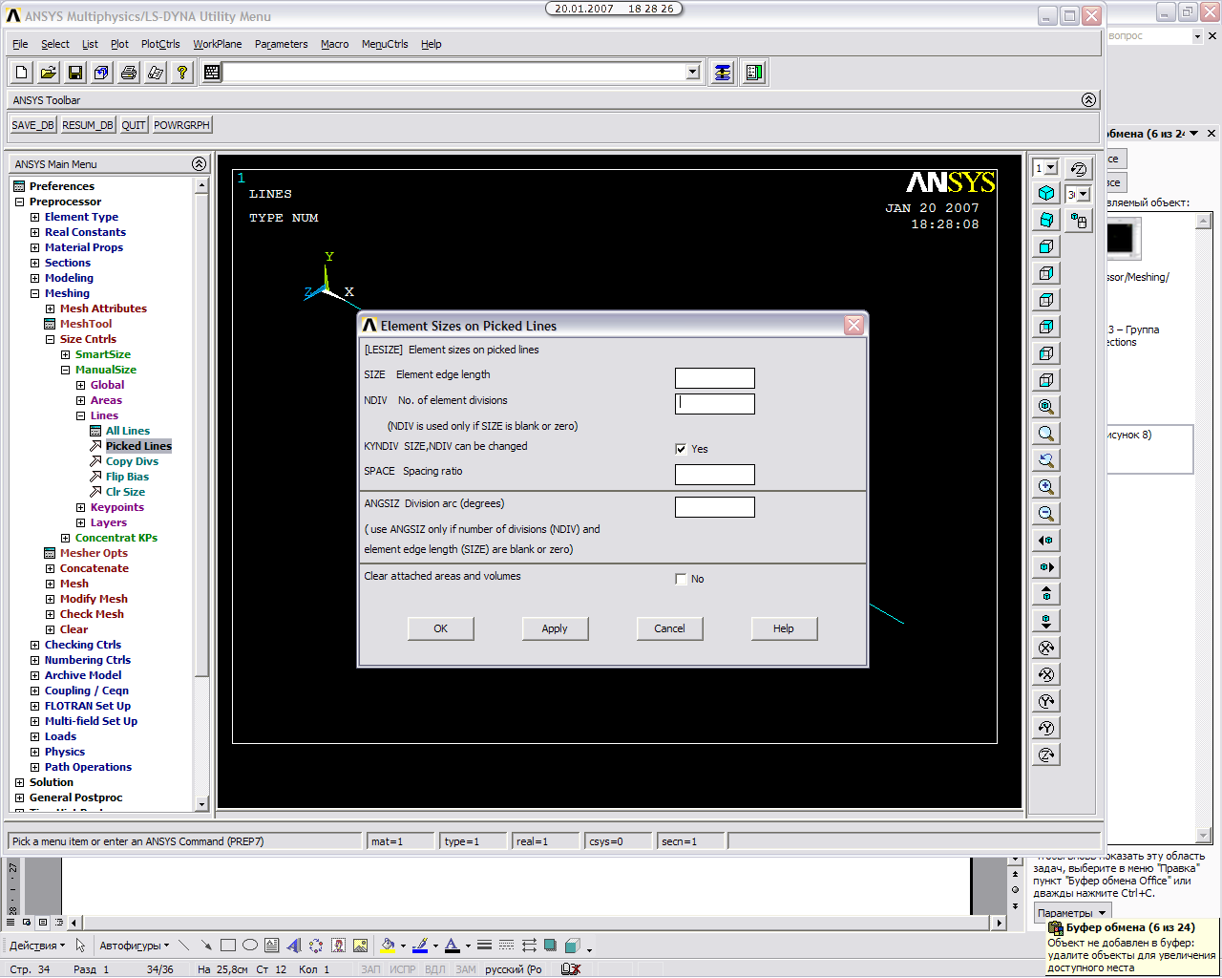Open the WorkPlane menu
The height and width of the screenshot is (978, 1222).
(218, 44)
